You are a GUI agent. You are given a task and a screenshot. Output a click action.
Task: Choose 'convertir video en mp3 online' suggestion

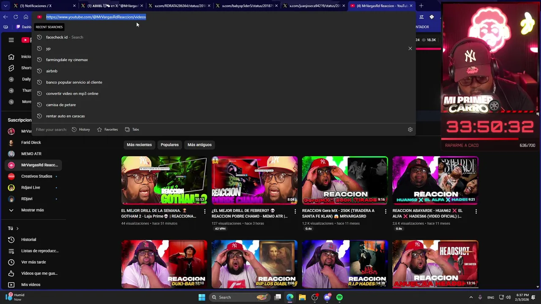tap(224, 93)
